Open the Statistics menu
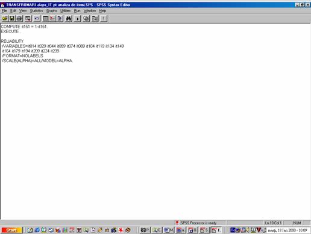This screenshot has height=234, width=311. click(36, 11)
